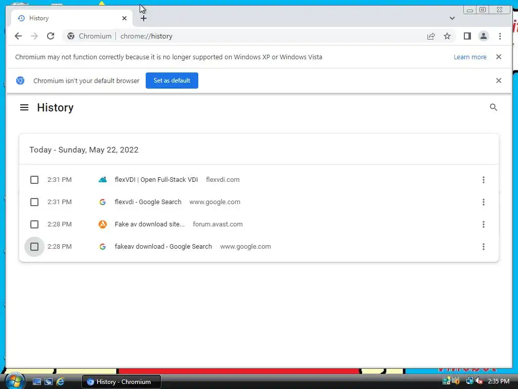Check the Fake av download site entry
The width and height of the screenshot is (518, 389).
click(34, 224)
